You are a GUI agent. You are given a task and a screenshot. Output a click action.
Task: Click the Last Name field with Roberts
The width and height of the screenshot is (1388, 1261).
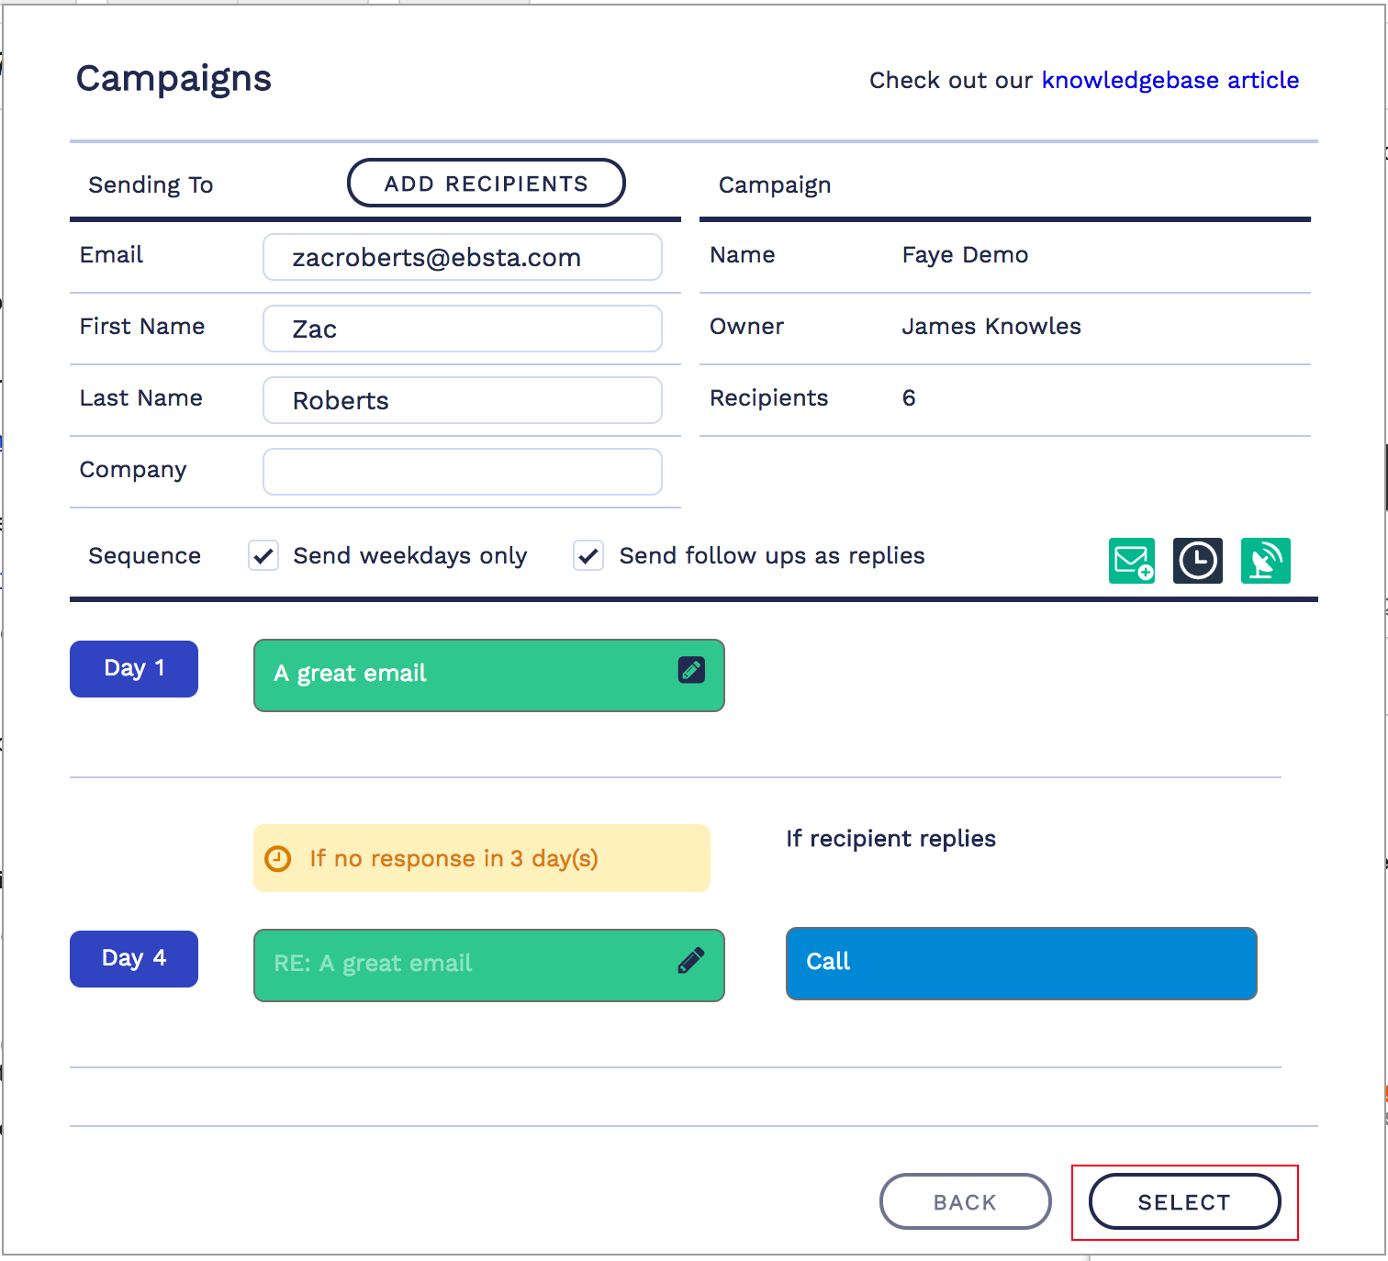tap(462, 400)
